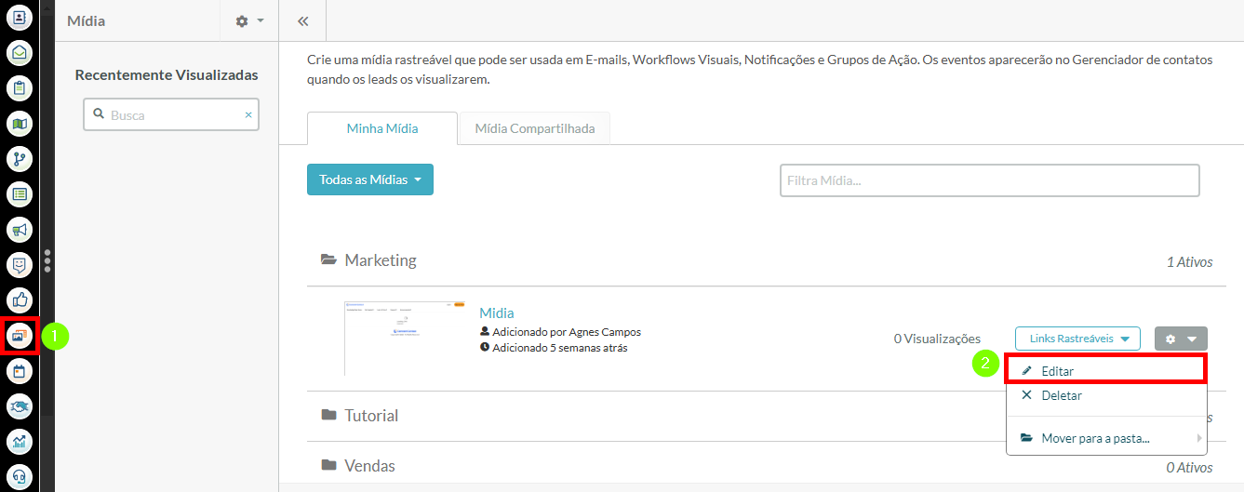Switch to the Mídia Compartilhada tab
Screen dimensions: 1244x492
pos(534,128)
